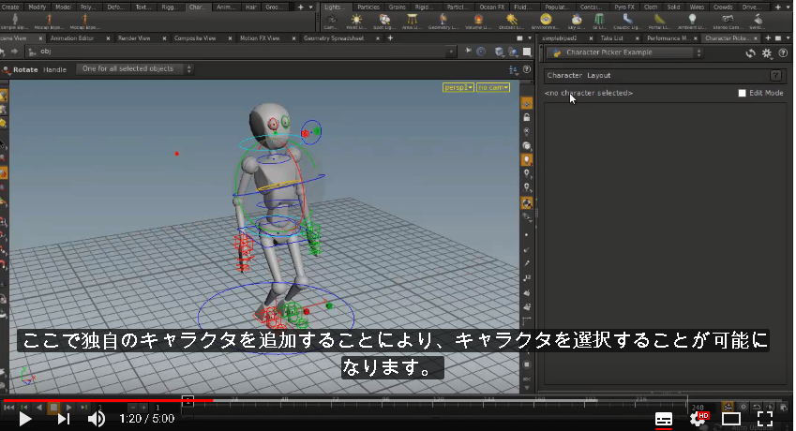The height and width of the screenshot is (431, 796).
Task: Open the Character menu in picker panel
Action: (x=564, y=76)
